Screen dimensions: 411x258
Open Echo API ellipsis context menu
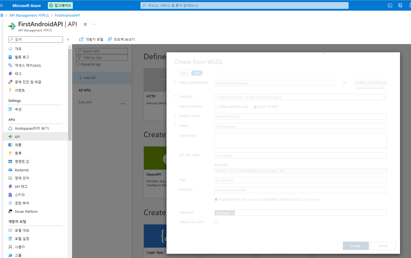tap(123, 104)
